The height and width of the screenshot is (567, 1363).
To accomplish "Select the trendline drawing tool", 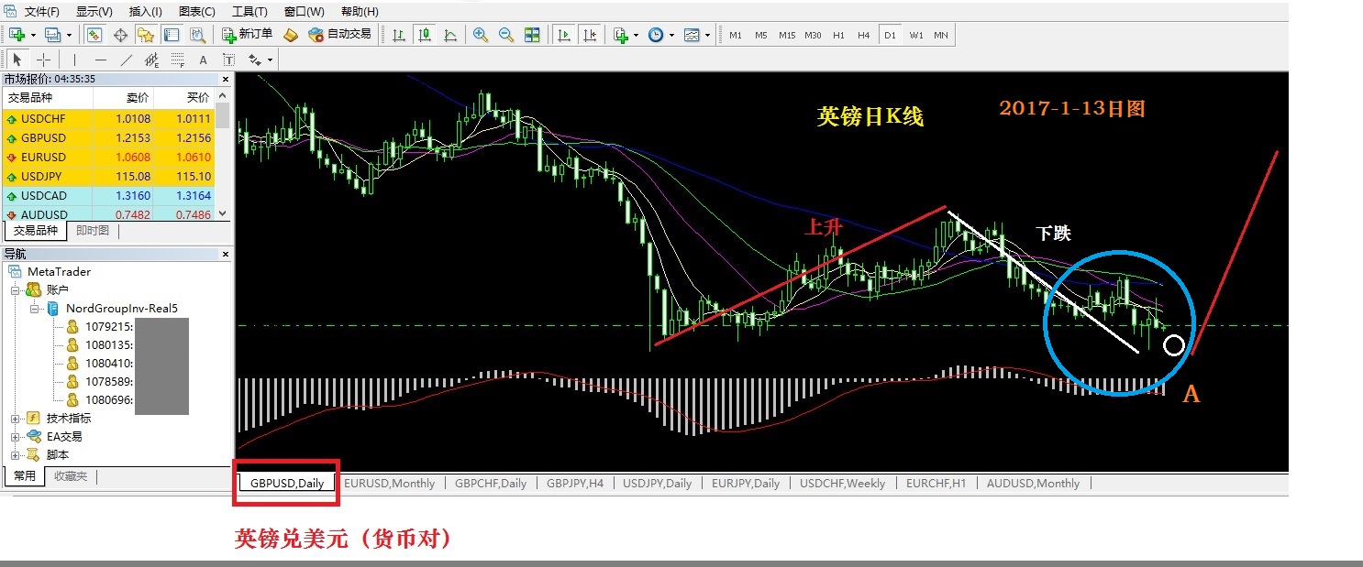I will (x=127, y=60).
